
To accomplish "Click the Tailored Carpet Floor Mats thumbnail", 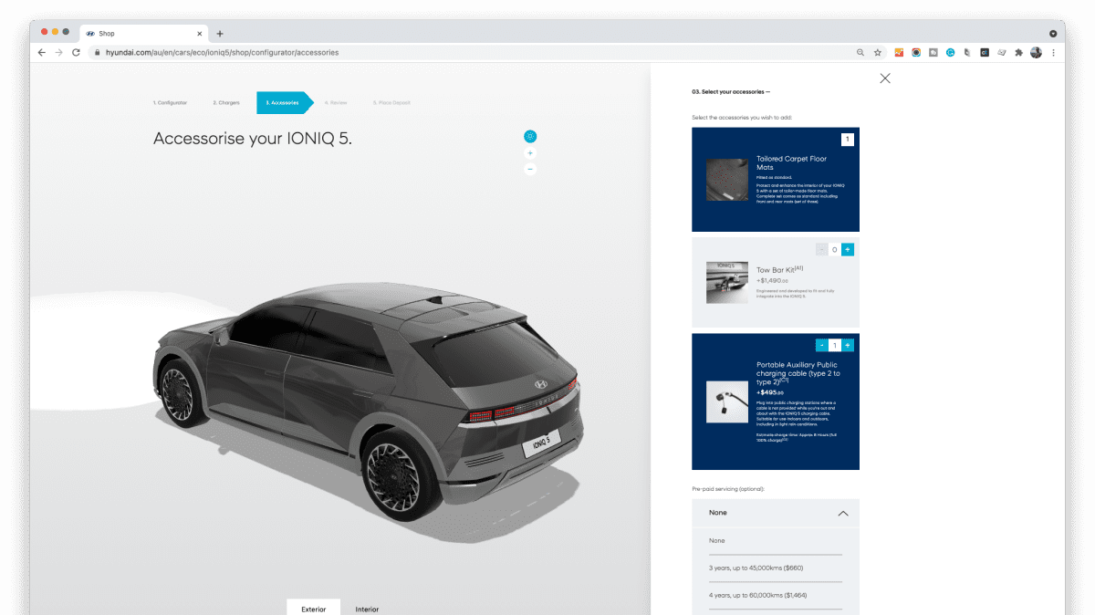I will coord(727,180).
